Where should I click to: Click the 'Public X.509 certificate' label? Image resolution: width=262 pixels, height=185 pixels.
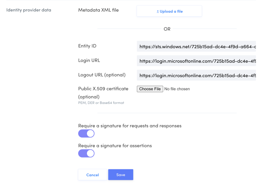pos(103,89)
